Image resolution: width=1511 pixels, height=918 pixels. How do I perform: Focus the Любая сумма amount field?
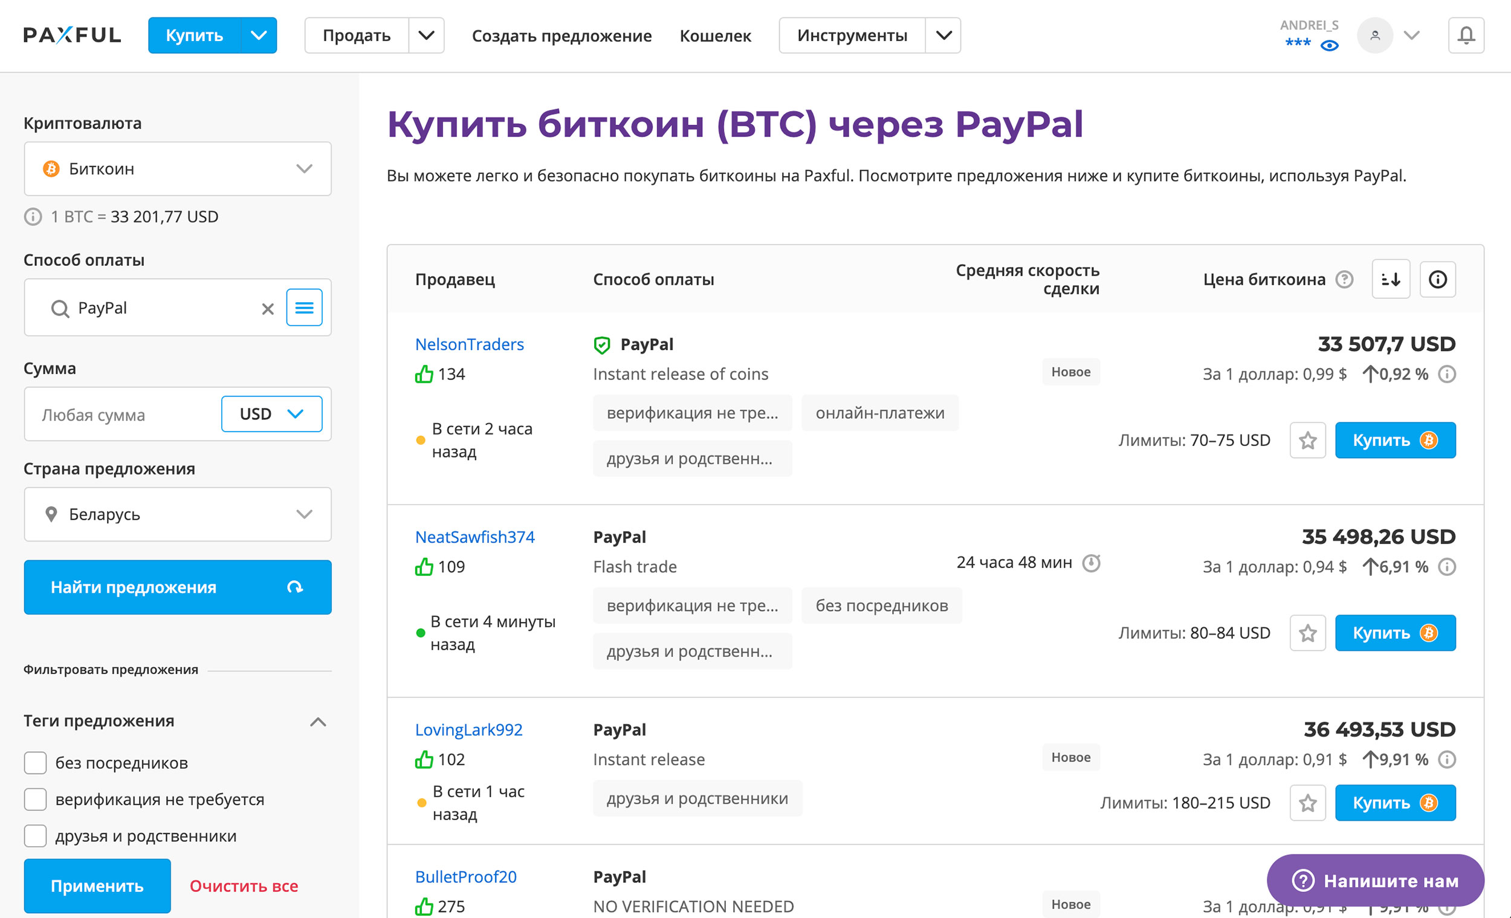[124, 415]
